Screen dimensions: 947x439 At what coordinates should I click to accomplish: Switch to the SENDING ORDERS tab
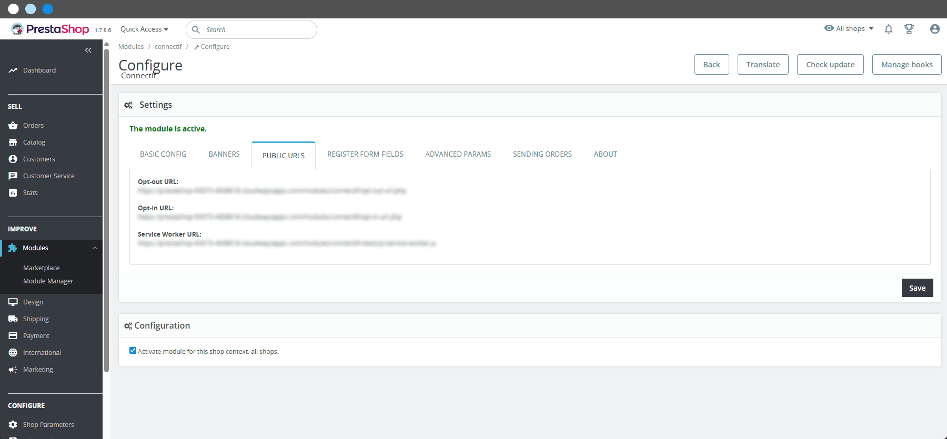tap(542, 154)
